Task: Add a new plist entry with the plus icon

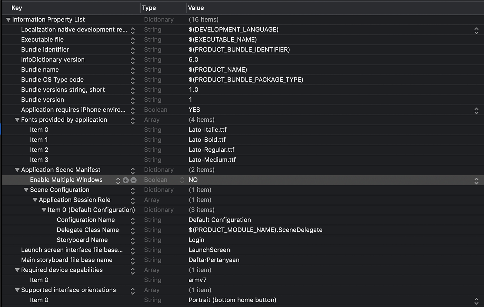Action: point(125,180)
